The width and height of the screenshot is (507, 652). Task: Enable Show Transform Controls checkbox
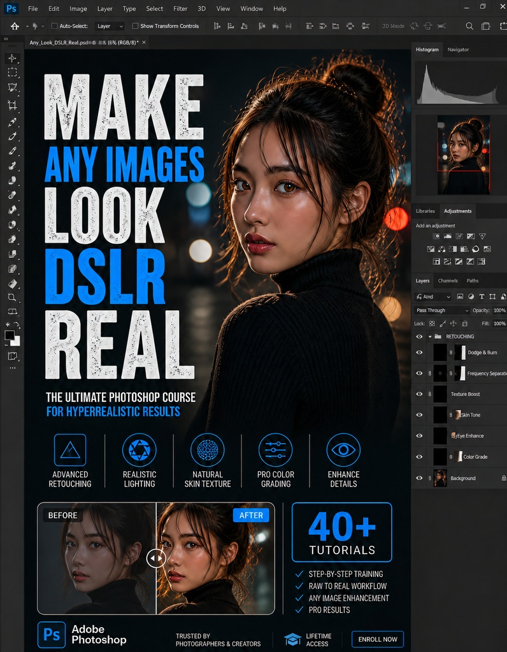point(135,25)
